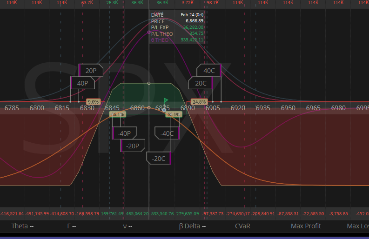Click the 354.75 P/L THEO value

click(196, 33)
